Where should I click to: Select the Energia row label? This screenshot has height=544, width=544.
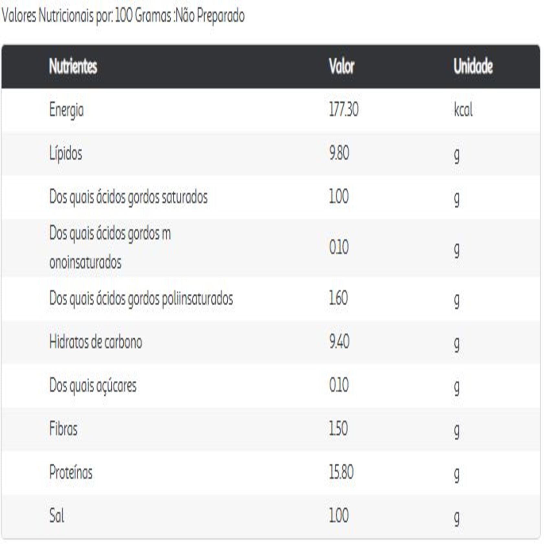(x=66, y=110)
